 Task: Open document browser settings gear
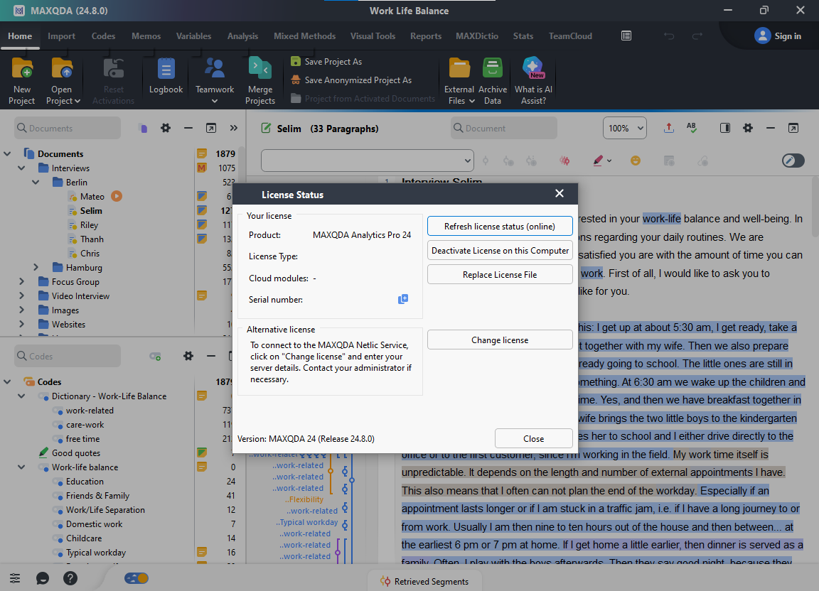tap(748, 128)
